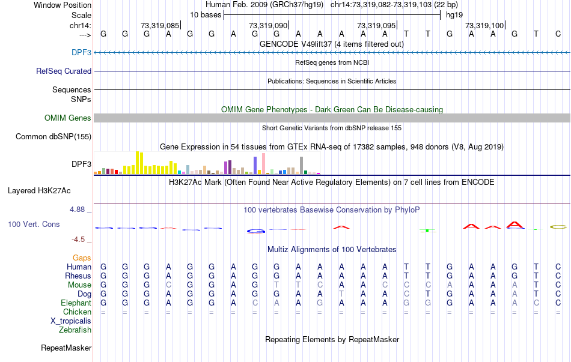Click the pink bar in GTEx expression chart
Screen dimensions: 571x362
pyautogui.click(x=263, y=163)
